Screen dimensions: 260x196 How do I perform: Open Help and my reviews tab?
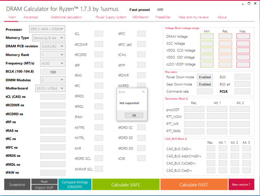[x=194, y=17]
